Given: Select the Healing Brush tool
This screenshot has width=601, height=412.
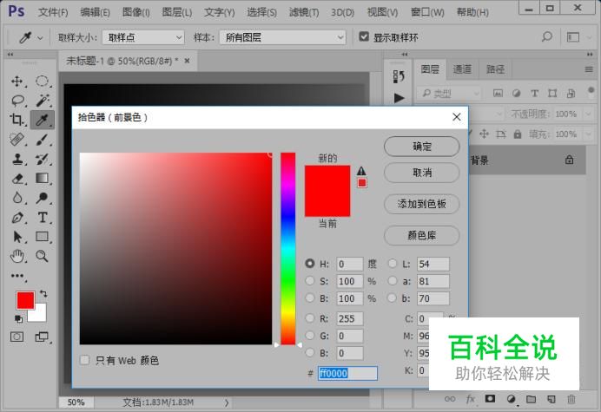Looking at the screenshot, I should [x=17, y=140].
